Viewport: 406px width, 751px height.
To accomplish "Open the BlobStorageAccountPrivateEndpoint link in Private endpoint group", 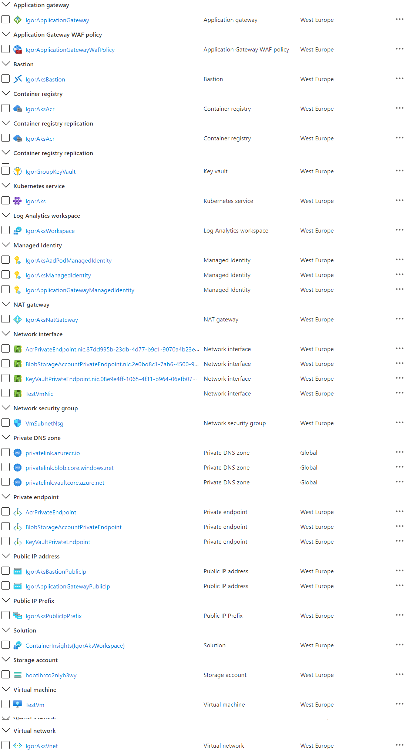I will point(74,527).
